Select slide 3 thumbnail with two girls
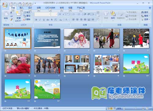Image resolution: width=153 pixels, height=111 pixels. point(77,39)
